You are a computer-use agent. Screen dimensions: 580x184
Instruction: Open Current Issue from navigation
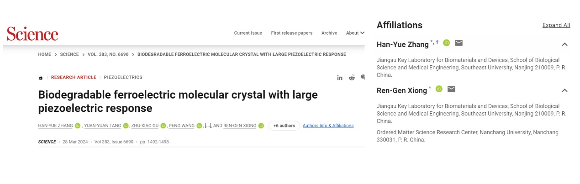(x=248, y=33)
